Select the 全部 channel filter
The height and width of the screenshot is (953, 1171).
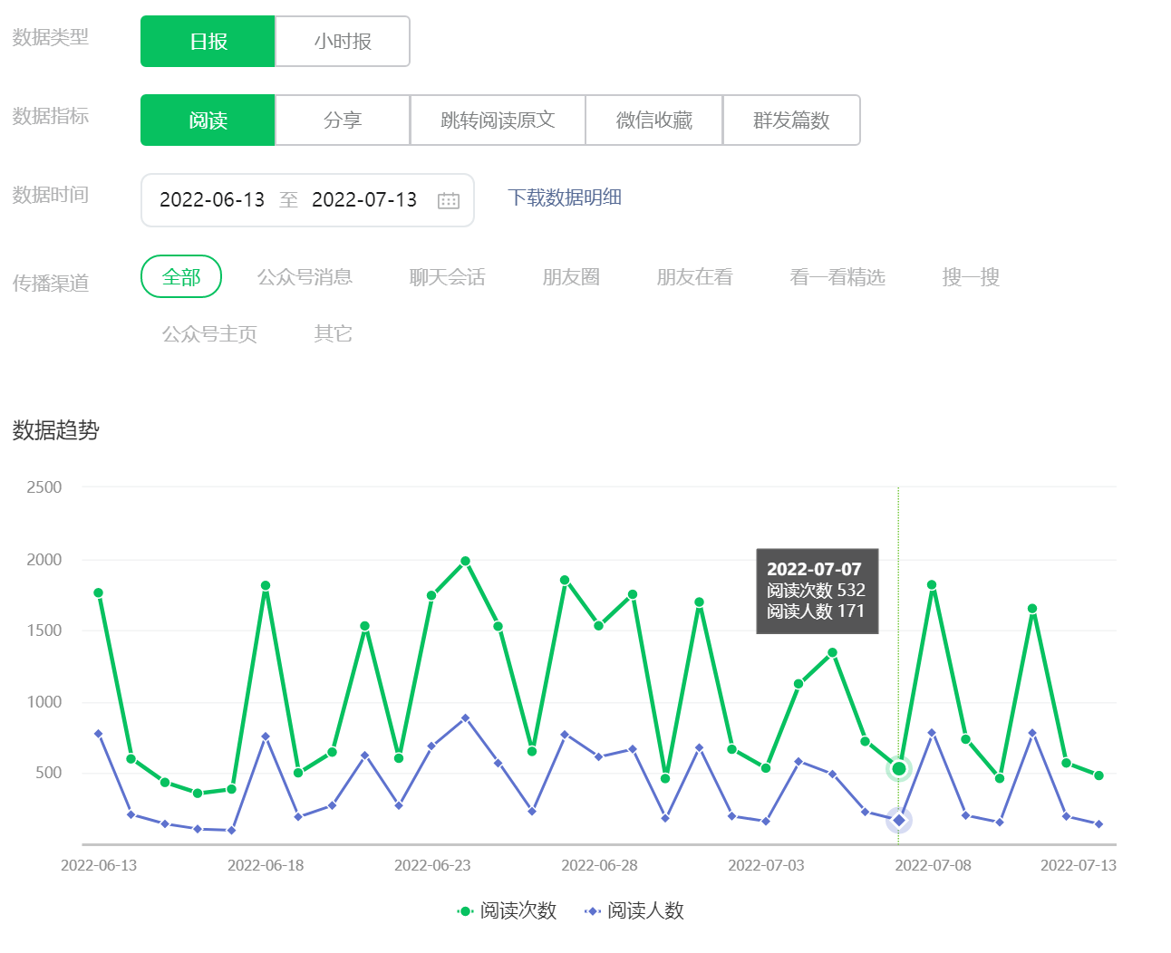tap(181, 277)
